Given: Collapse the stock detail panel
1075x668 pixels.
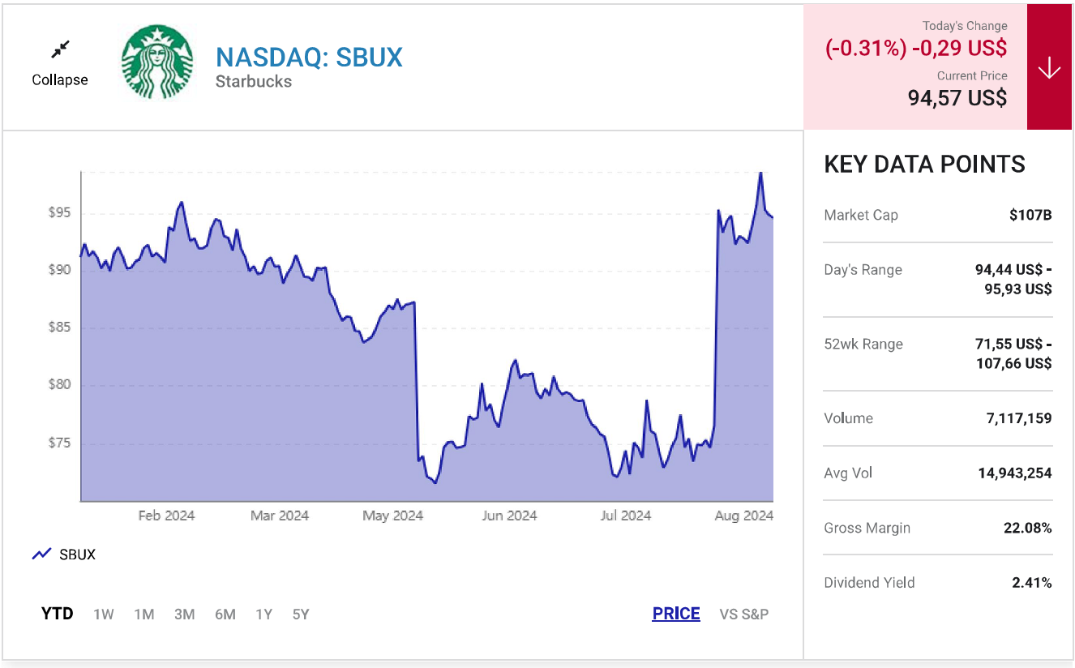Looking at the screenshot, I should [60, 79].
